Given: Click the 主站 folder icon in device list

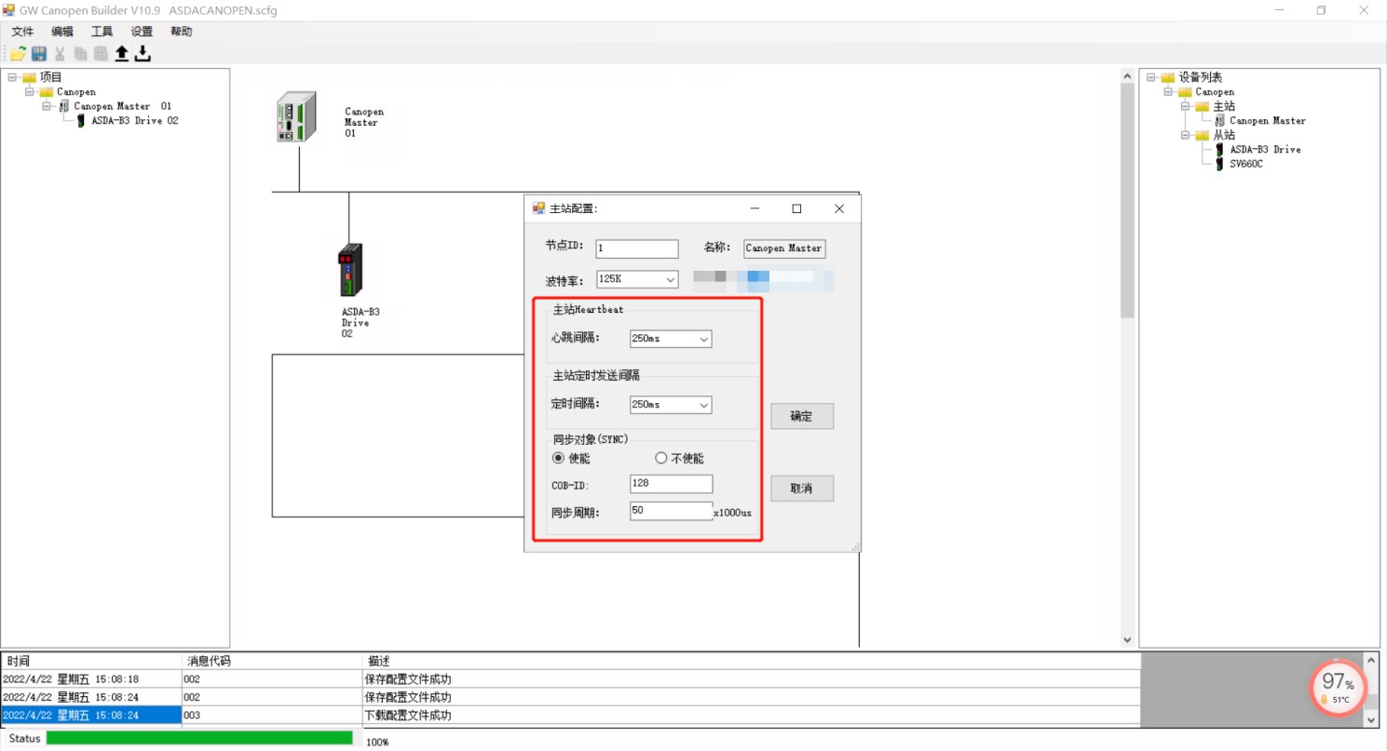Looking at the screenshot, I should 1203,107.
